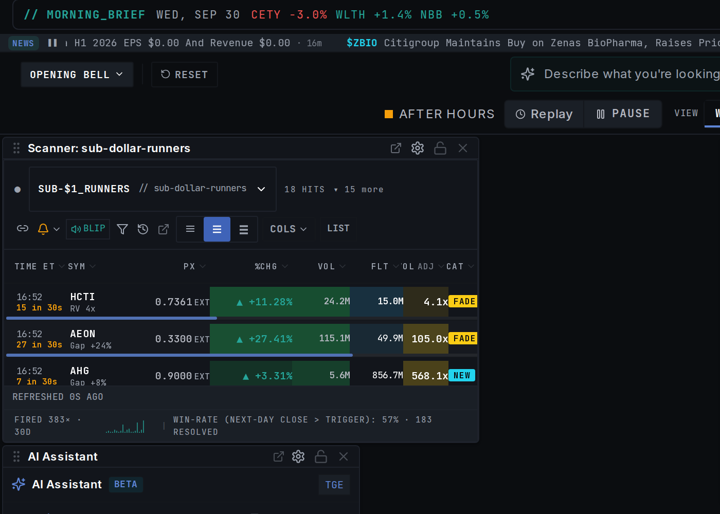Close the Scanner sub-dollar-runners panel
Screen dimensions: 720x514
pyautogui.click(x=463, y=148)
